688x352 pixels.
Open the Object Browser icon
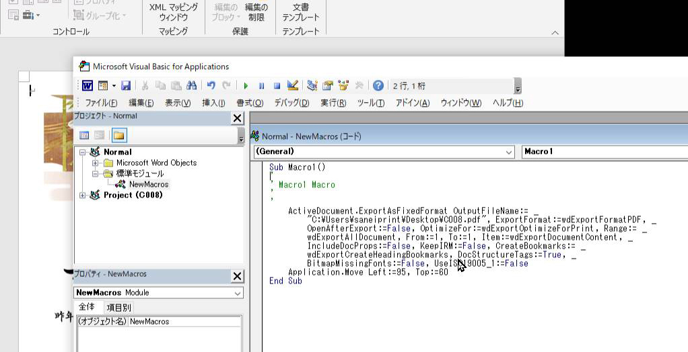pos(343,86)
